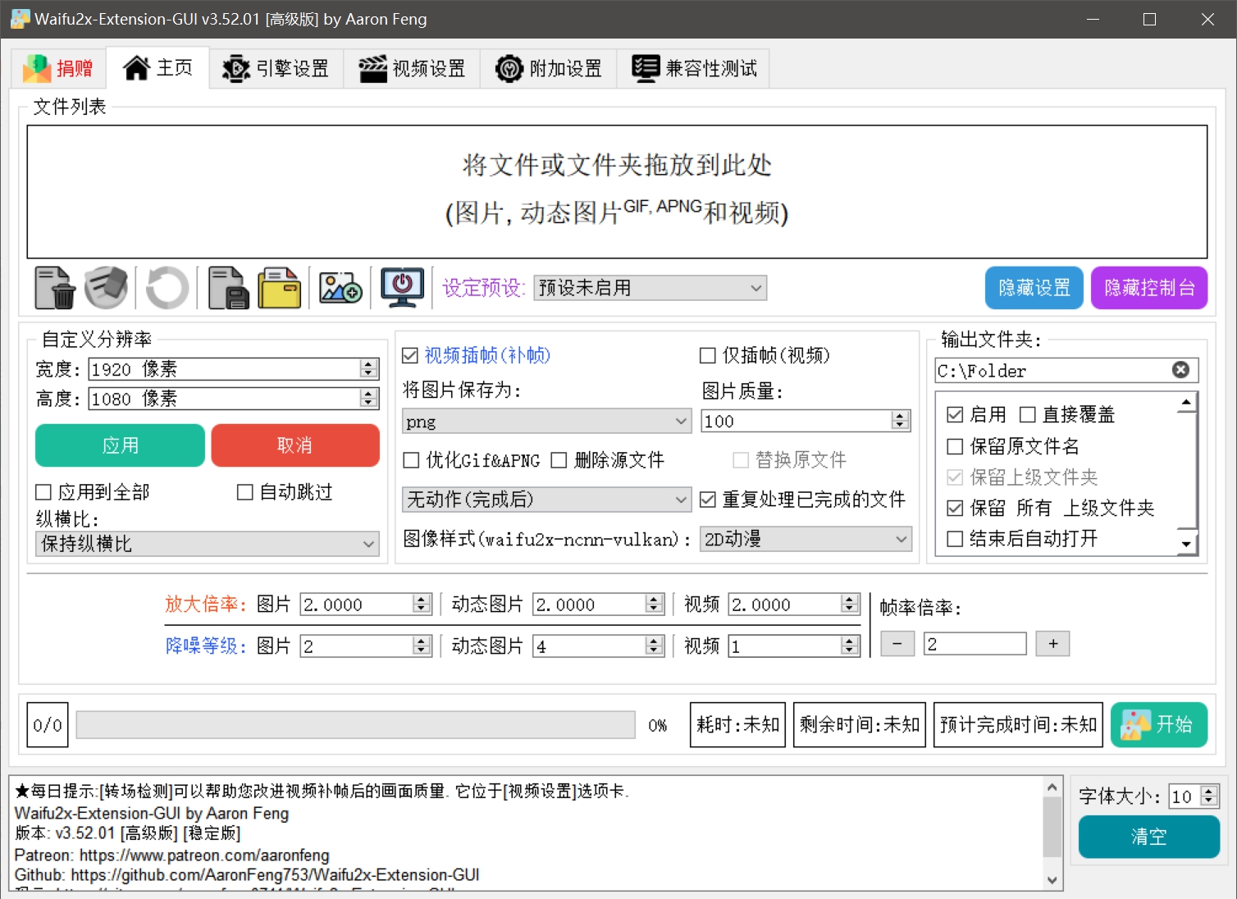Open the 引擎设置 engine settings tab
The height and width of the screenshot is (899, 1237).
[276, 68]
